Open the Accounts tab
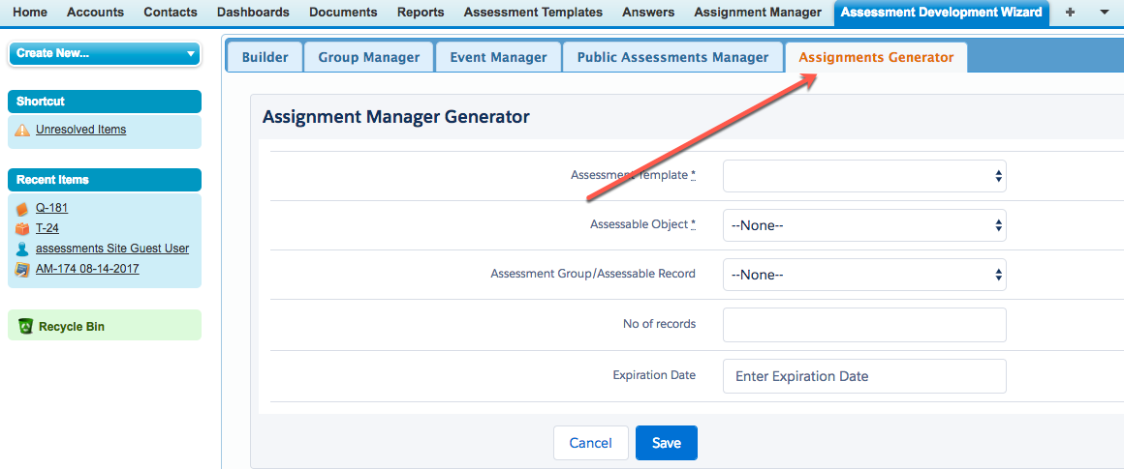Image resolution: width=1124 pixels, height=469 pixels. tap(95, 13)
